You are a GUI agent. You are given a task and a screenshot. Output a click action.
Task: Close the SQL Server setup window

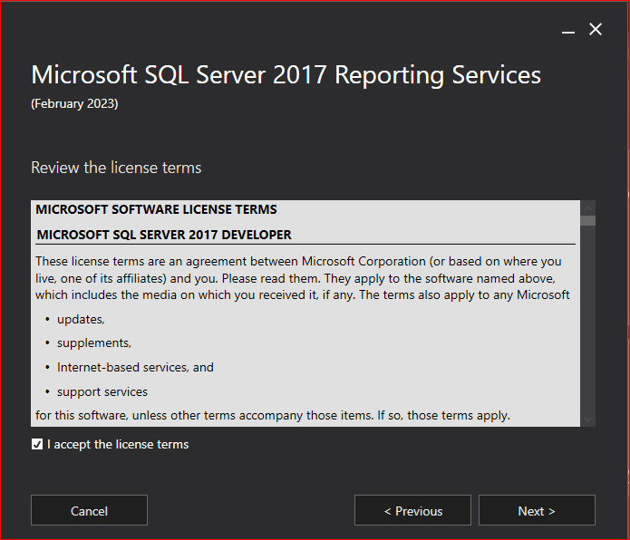(596, 30)
